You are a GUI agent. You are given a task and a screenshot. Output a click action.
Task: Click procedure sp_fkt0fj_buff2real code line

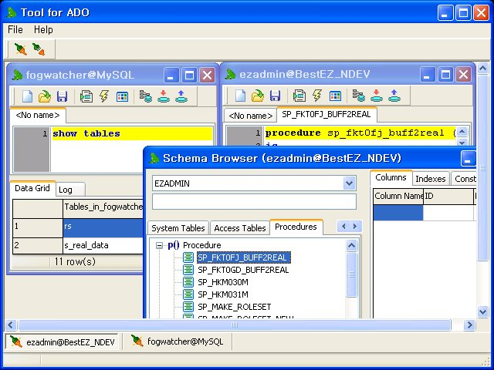coord(360,133)
